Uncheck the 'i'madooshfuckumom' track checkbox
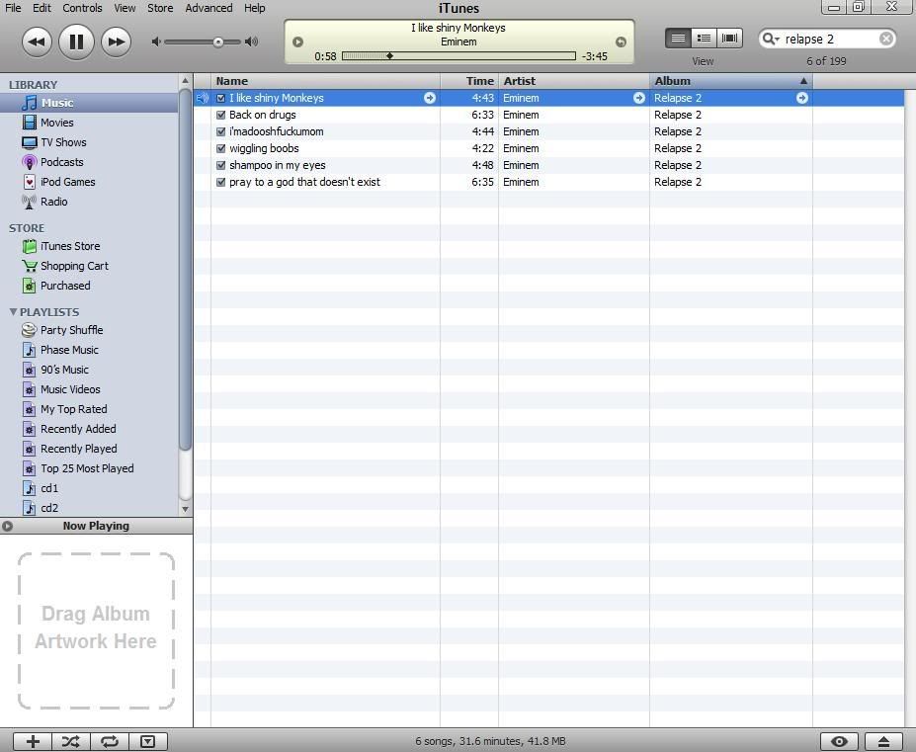916x752 pixels. (x=220, y=132)
